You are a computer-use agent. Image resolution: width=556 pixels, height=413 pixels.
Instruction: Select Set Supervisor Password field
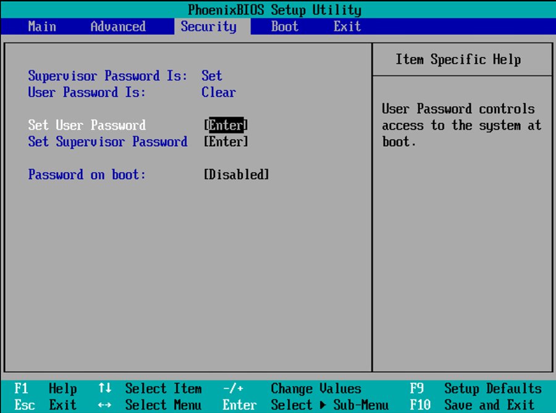(107, 142)
